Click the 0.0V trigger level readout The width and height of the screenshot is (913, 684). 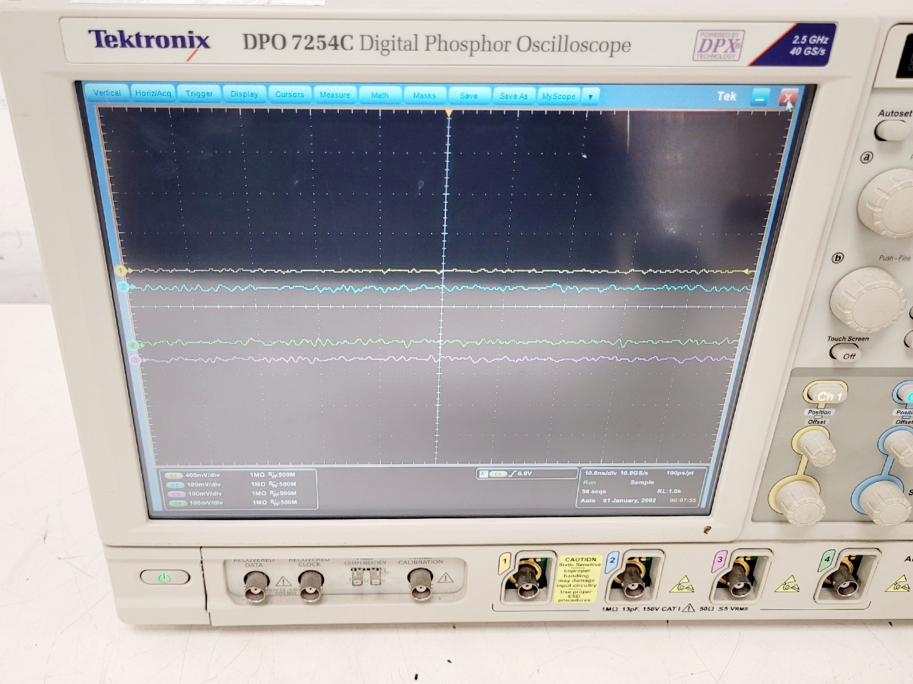(x=525, y=473)
